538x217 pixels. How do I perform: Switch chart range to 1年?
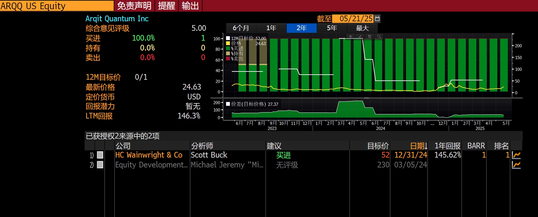point(271,28)
